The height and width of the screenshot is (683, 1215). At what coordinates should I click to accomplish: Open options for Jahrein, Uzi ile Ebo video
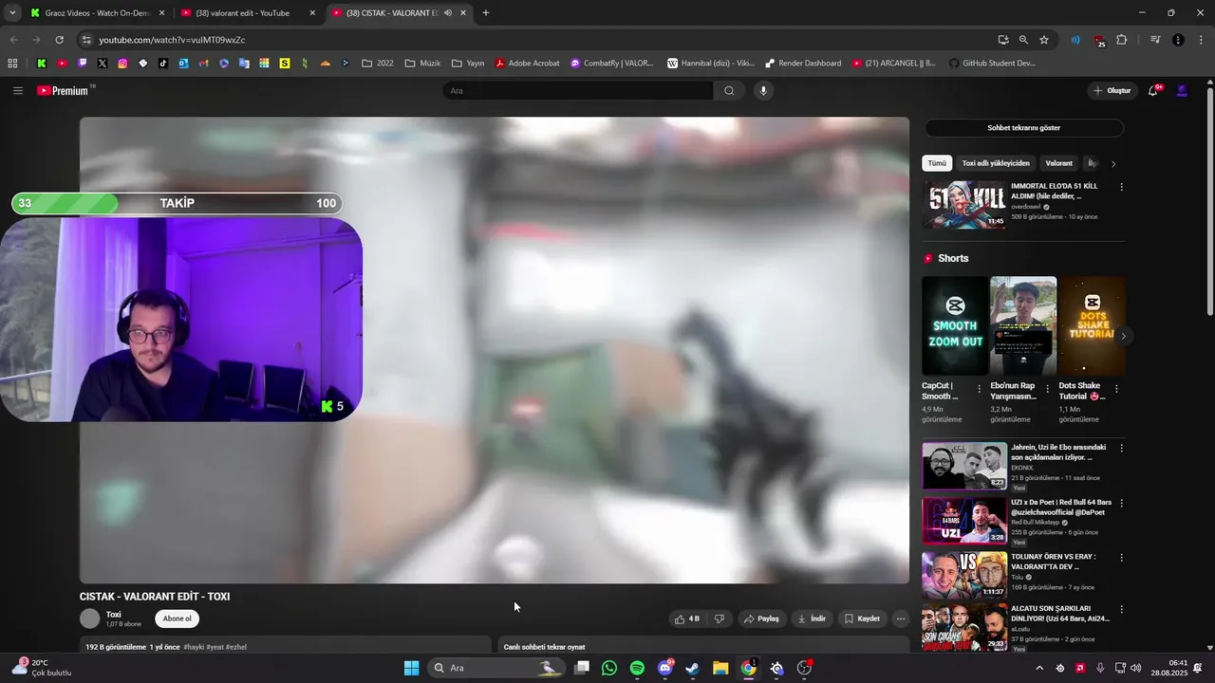1121,449
